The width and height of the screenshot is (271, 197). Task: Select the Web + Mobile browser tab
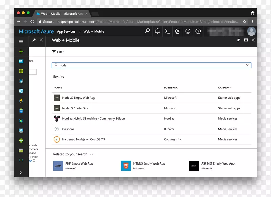coord(61,14)
